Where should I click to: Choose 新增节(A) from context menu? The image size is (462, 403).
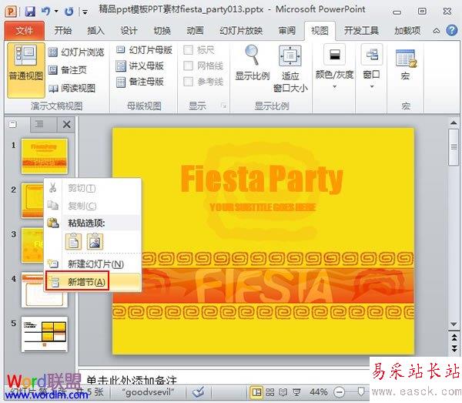pyautogui.click(x=93, y=282)
